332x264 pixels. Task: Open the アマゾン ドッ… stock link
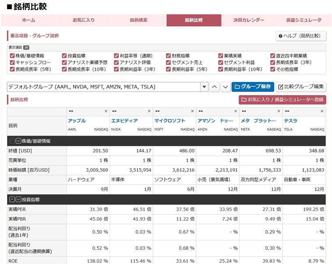215,121
